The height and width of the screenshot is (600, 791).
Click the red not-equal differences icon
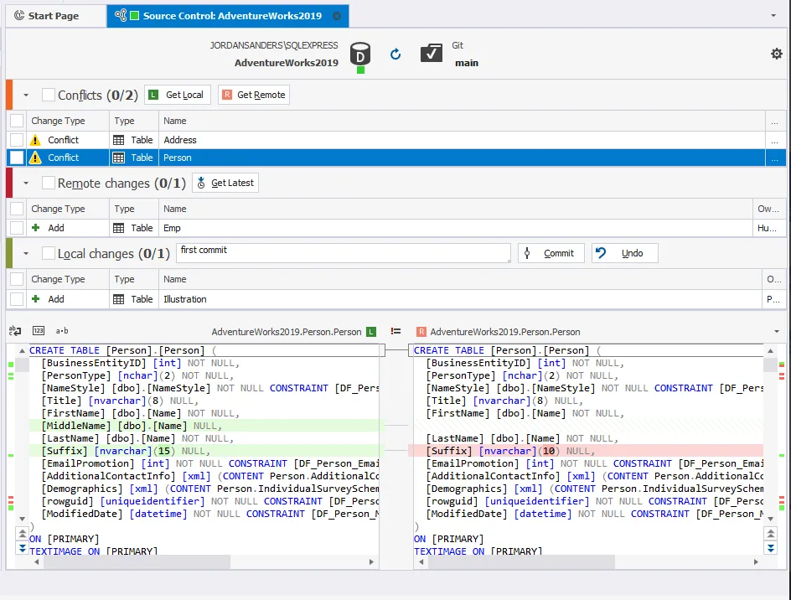395,332
